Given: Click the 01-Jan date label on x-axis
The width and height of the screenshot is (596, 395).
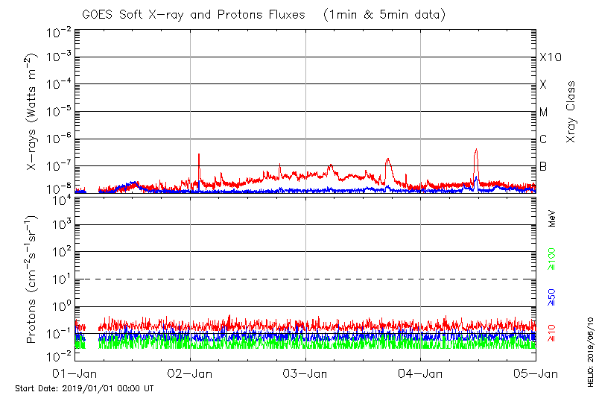Looking at the screenshot, I should coord(75,373).
